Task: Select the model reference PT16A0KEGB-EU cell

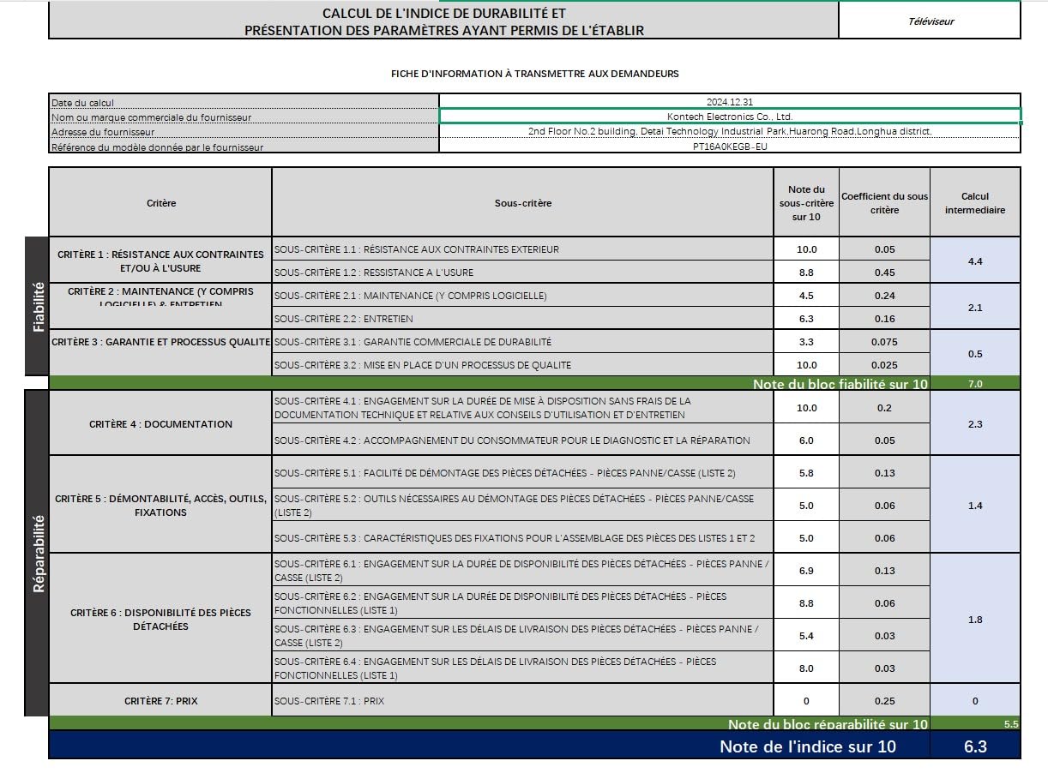Action: (730, 147)
